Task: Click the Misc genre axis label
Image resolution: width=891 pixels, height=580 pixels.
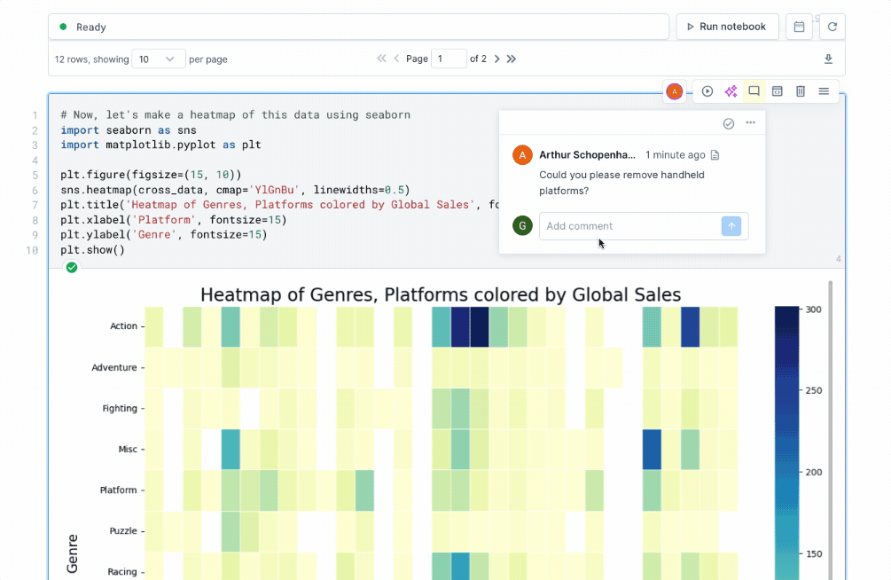Action: pyautogui.click(x=128, y=450)
